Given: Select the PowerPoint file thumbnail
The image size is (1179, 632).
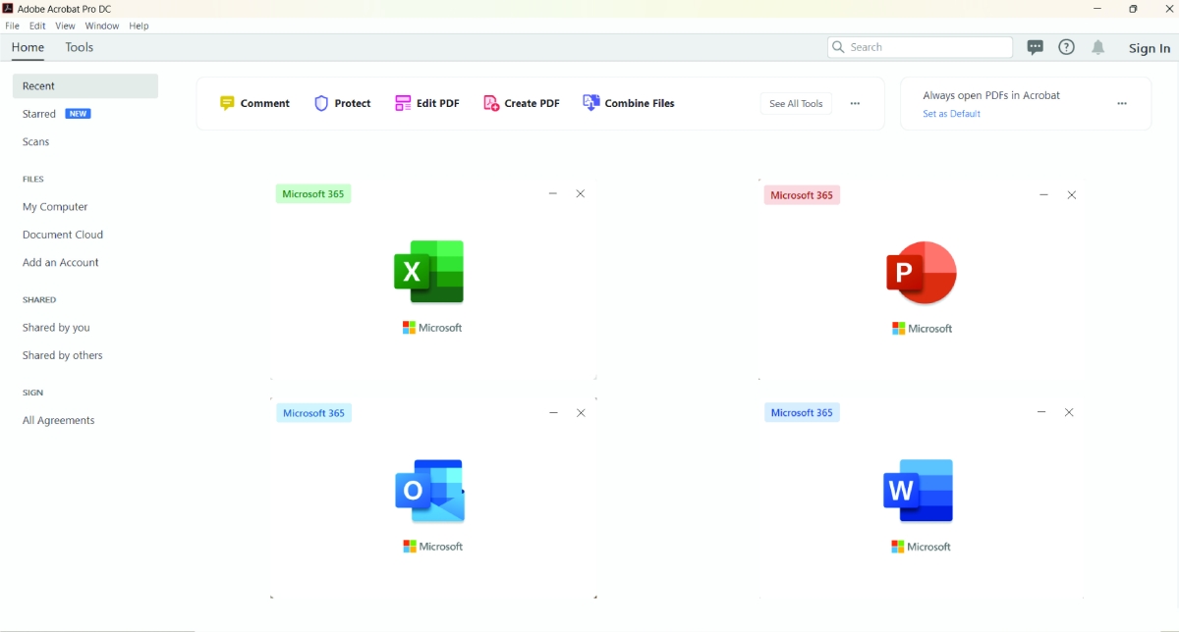Looking at the screenshot, I should (x=921, y=273).
